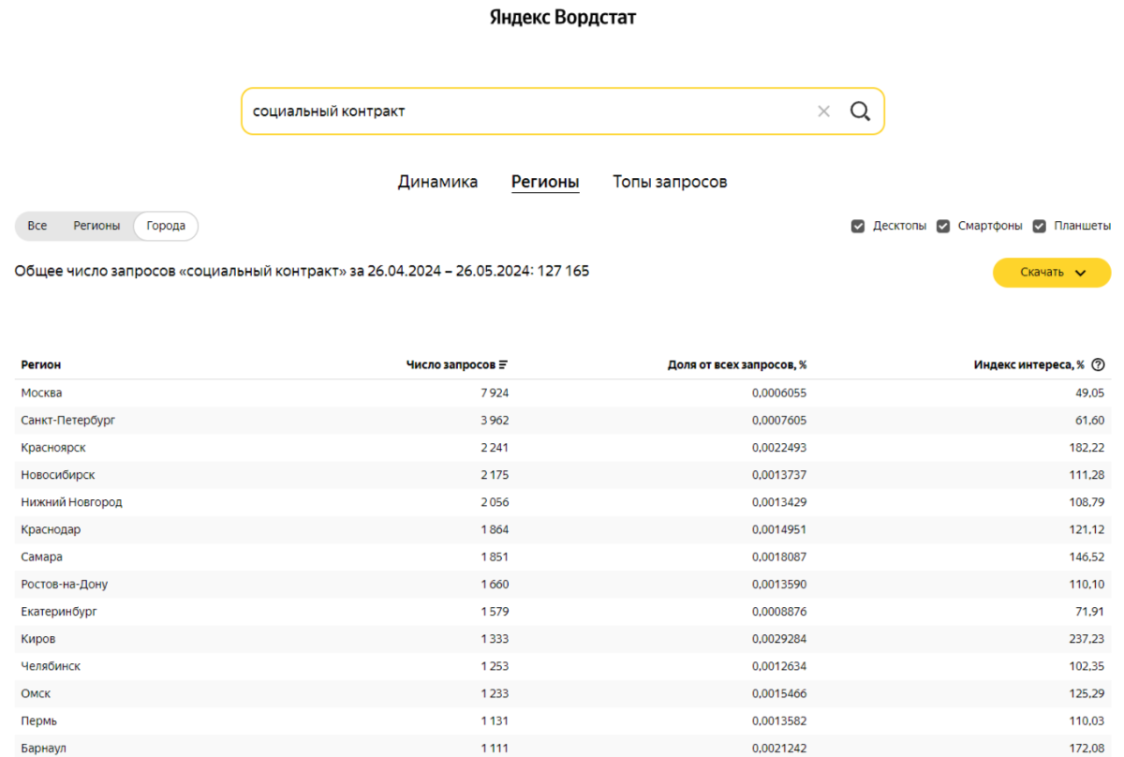The image size is (1124, 757).
Task: Click the interest index value 237,23
Action: coord(1087,638)
